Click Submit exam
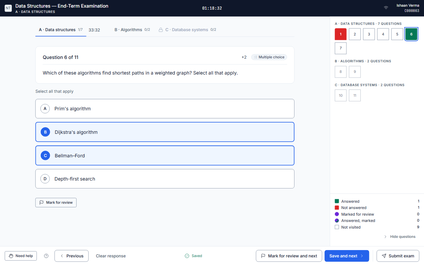424x265 pixels. pos(398,256)
